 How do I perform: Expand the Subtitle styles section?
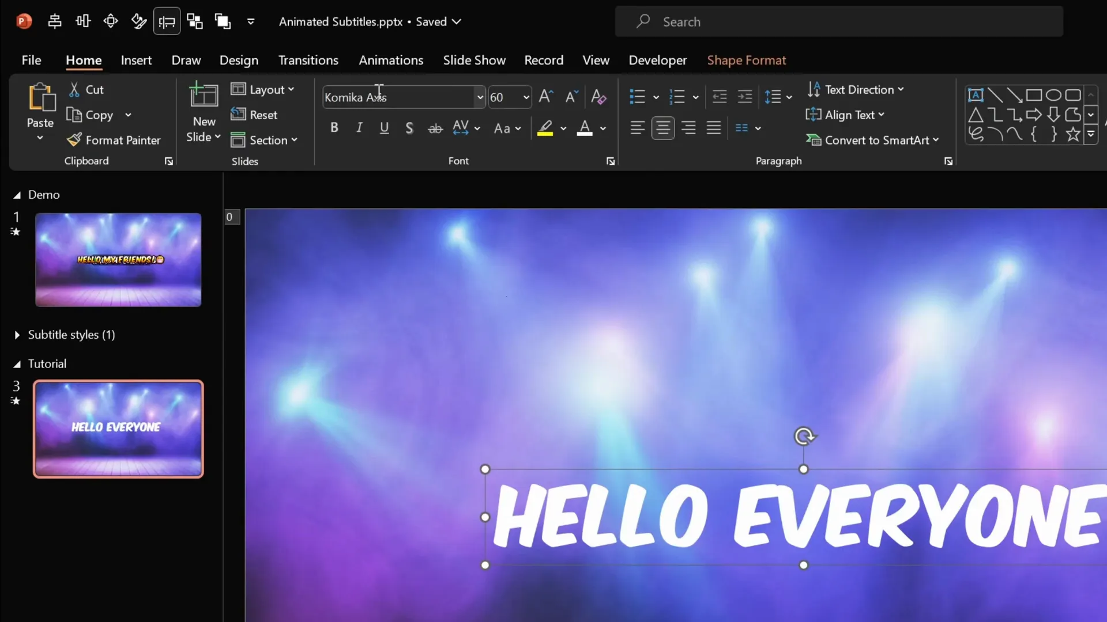tap(17, 335)
